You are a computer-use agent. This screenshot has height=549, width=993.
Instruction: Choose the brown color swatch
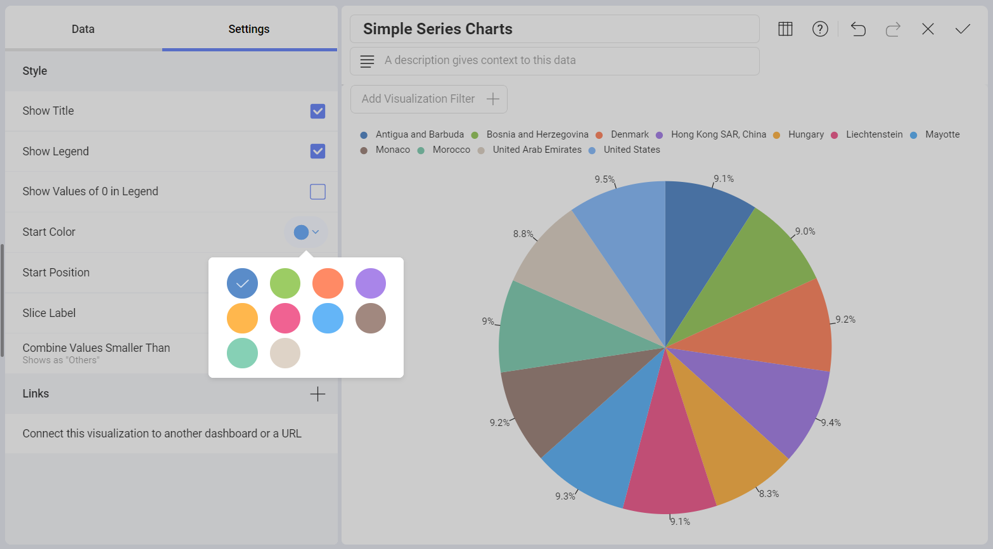point(371,318)
